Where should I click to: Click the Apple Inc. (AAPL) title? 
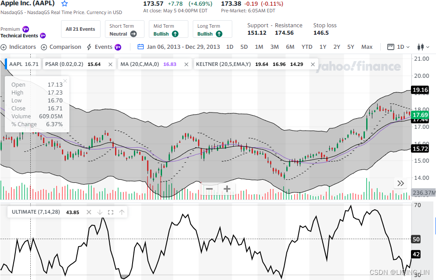pyautogui.click(x=28, y=4)
